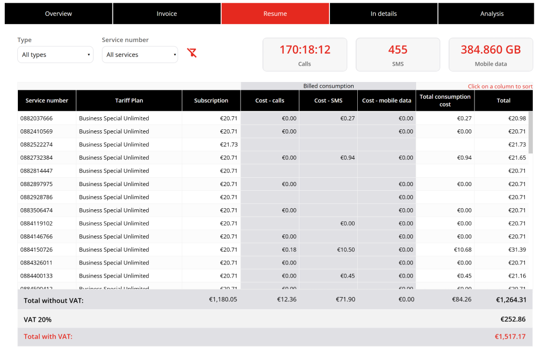
Task: Clear filters with the red funnel icon
Action: click(192, 53)
